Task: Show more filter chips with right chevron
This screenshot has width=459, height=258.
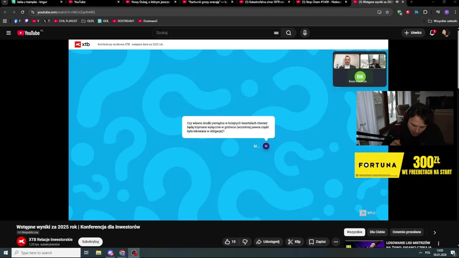Action: (x=435, y=233)
